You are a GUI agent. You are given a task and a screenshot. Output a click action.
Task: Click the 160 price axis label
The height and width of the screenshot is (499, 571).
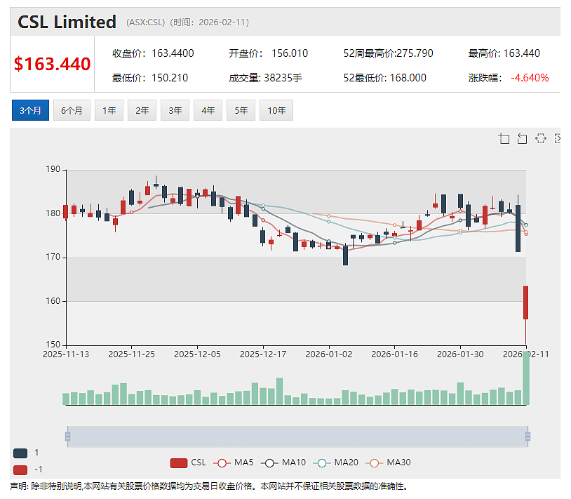pos(53,301)
